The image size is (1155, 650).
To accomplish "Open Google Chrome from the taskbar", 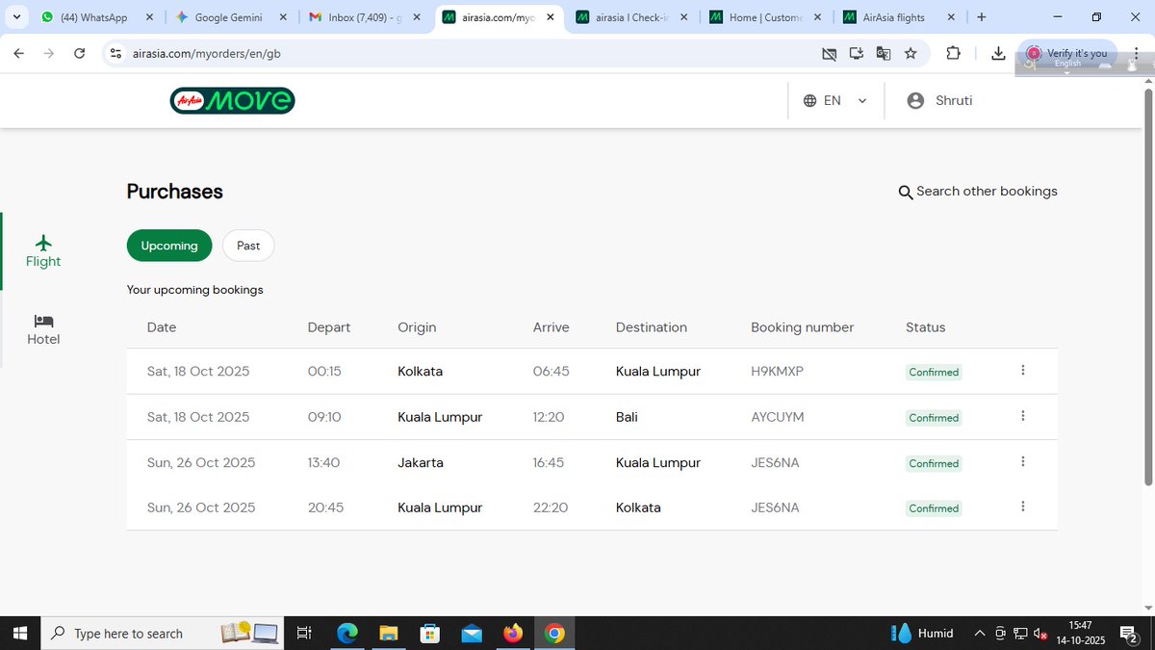I will click(554, 634).
